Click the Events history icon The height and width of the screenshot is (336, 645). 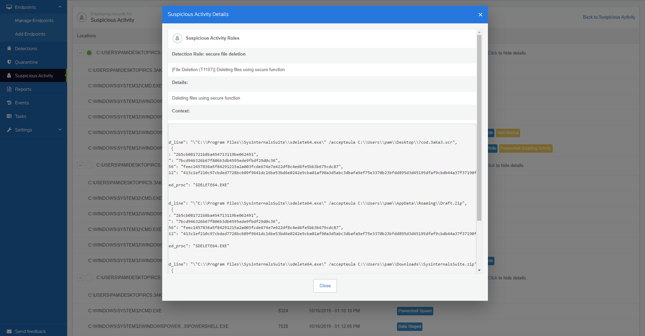pos(9,103)
